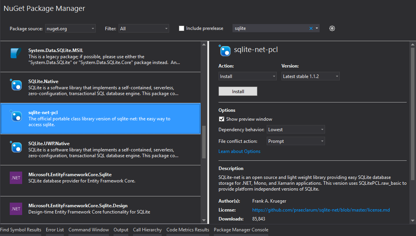The height and width of the screenshot is (236, 416).
Task: Select sqlite-net-pcl package title in list
Action: 43,112
